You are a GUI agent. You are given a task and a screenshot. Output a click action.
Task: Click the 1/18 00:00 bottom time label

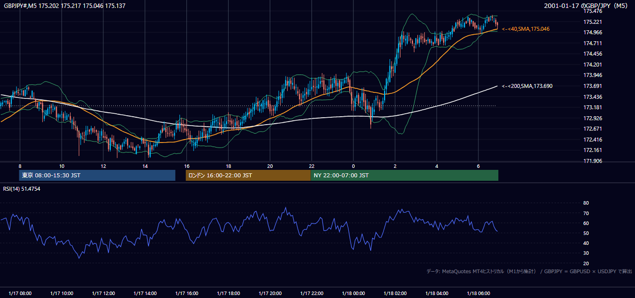pyautogui.click(x=353, y=294)
